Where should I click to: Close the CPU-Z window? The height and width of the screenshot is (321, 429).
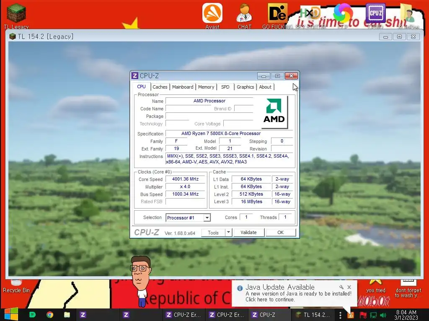[291, 76]
